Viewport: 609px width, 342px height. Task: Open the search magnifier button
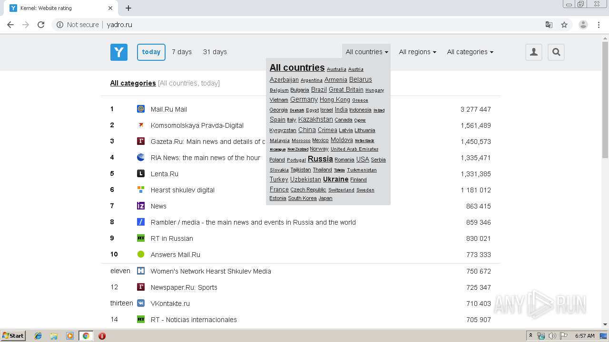coord(556,52)
